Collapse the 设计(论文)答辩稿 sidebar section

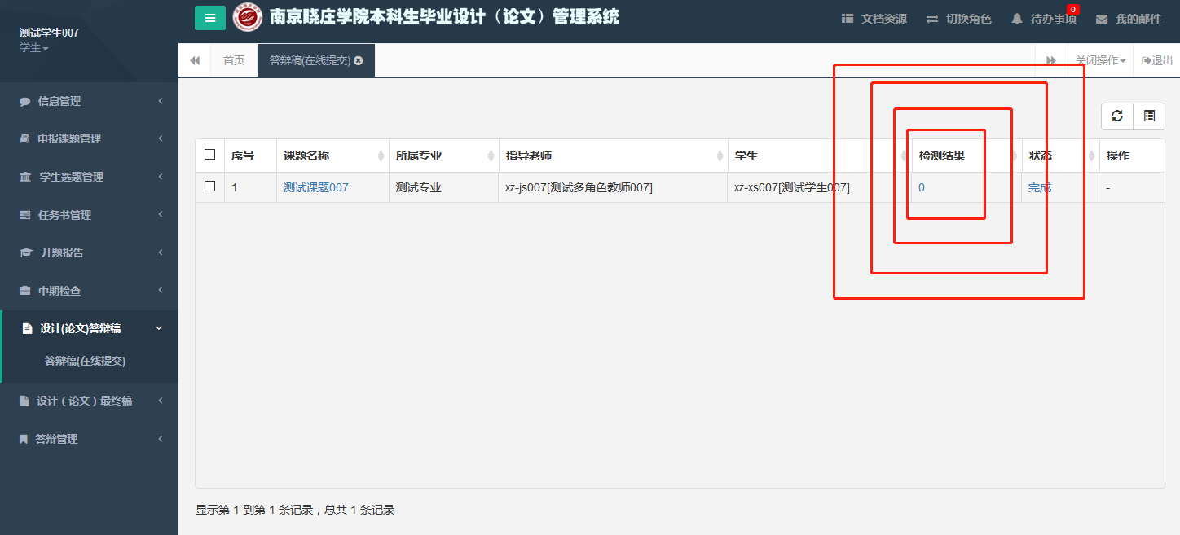[x=90, y=328]
